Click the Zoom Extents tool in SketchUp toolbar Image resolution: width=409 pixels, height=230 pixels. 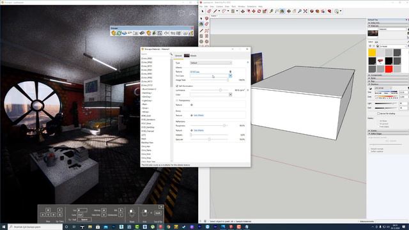tap(305, 11)
